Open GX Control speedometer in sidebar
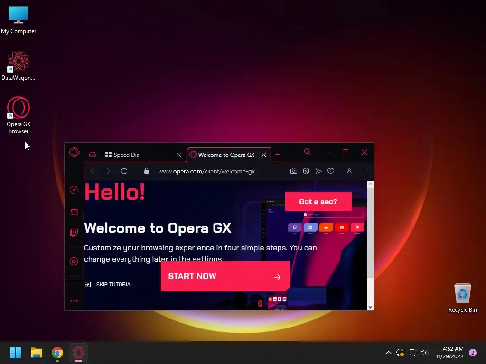 point(74,190)
